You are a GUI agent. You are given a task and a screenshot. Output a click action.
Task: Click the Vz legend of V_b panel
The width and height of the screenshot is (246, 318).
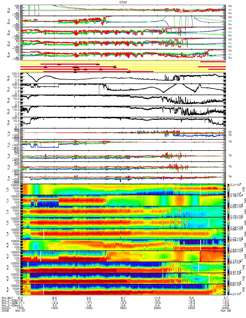tap(230, 132)
